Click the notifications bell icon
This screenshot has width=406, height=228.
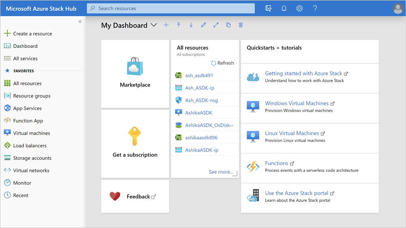pos(284,9)
